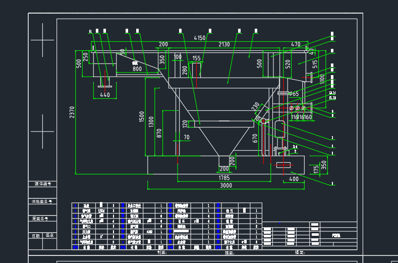Select the 幅面: label in bottom strip
The width and height of the screenshot is (398, 263).
coord(300,252)
